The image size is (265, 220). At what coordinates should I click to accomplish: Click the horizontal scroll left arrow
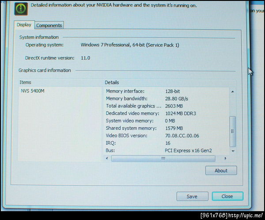click(107, 159)
